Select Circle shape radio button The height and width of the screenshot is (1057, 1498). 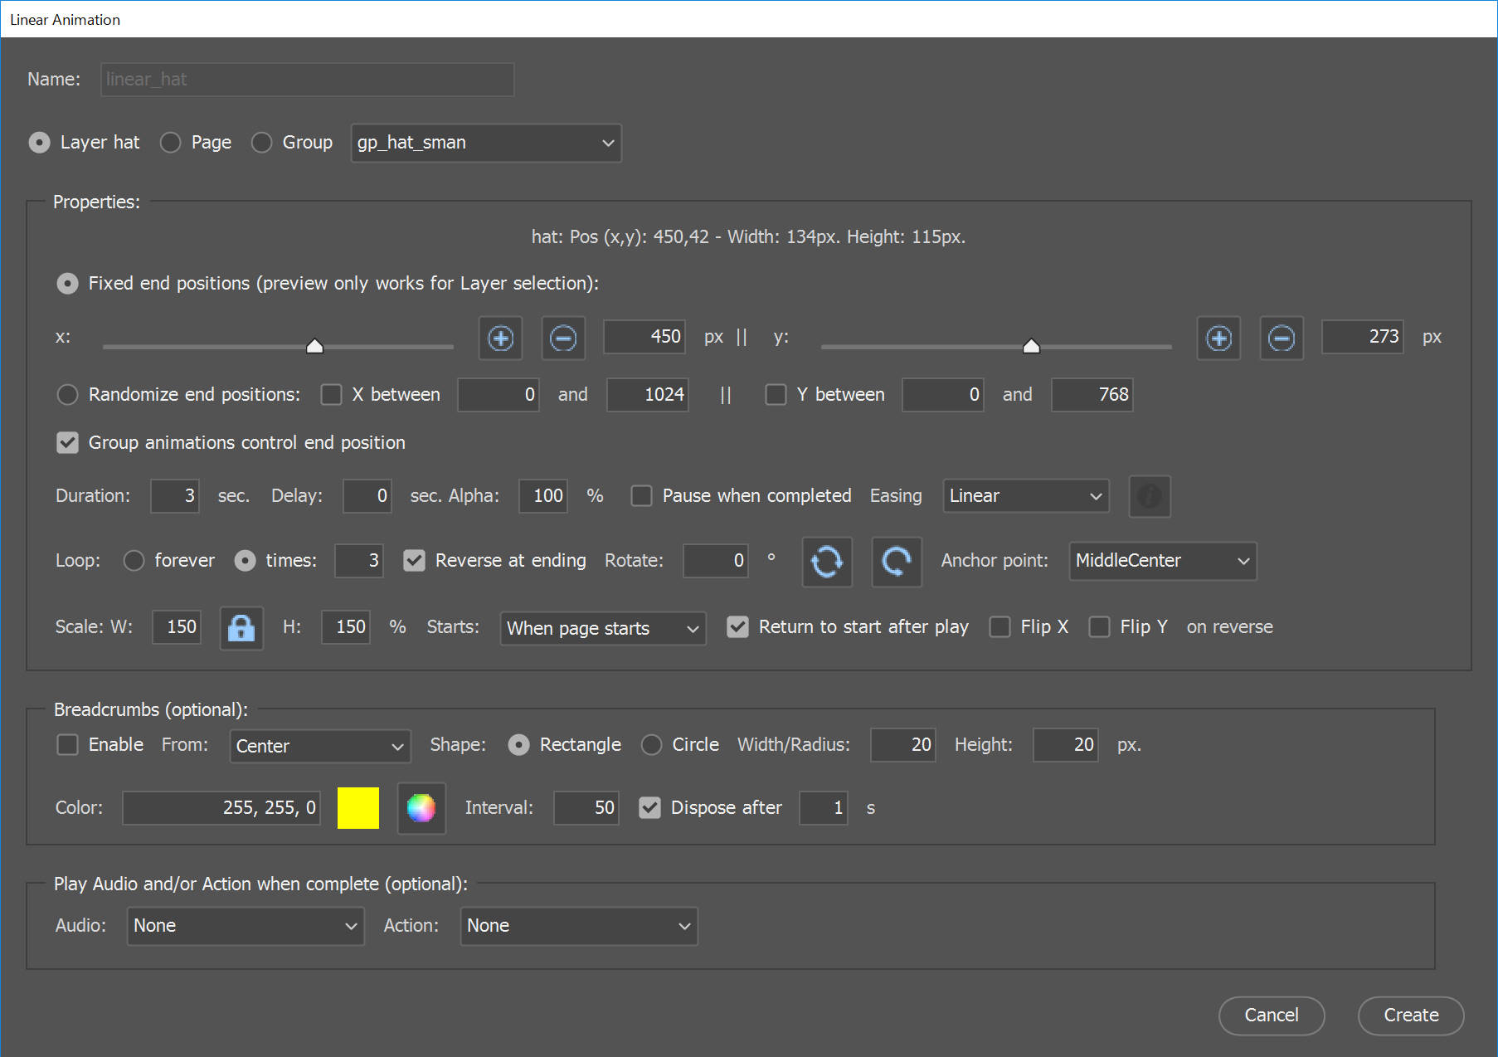[651, 745]
